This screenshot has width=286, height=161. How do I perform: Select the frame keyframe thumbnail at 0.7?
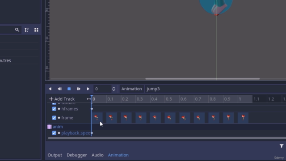click(x=199, y=118)
